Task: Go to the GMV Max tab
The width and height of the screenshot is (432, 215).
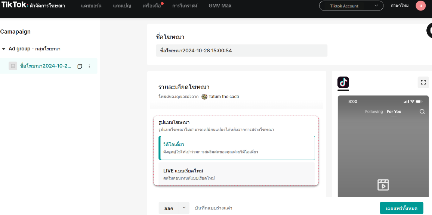Action: coord(220,6)
